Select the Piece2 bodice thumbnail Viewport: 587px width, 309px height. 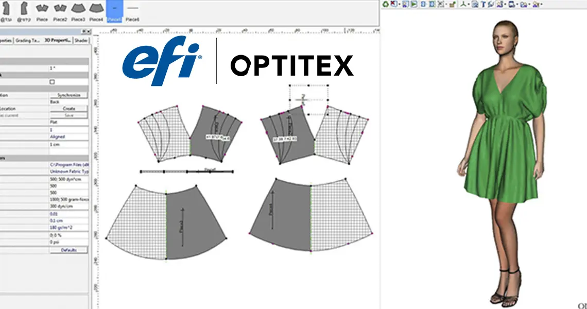(60, 9)
